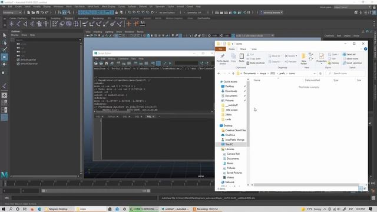The height and width of the screenshot is (212, 377).
Task: Open the Symmetry Off dropdown
Action: (194, 12)
